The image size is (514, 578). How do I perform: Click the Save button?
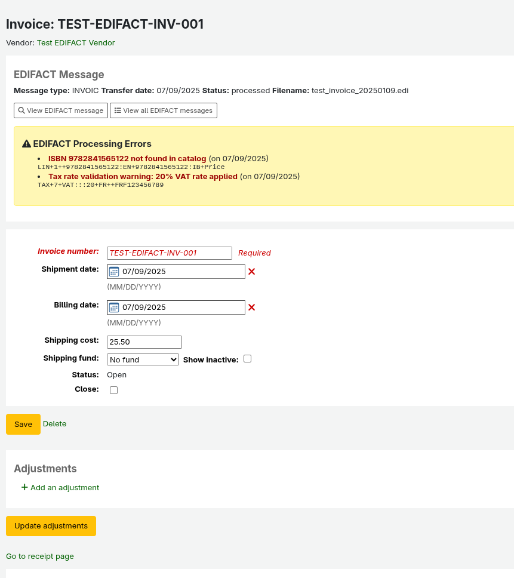click(x=23, y=424)
